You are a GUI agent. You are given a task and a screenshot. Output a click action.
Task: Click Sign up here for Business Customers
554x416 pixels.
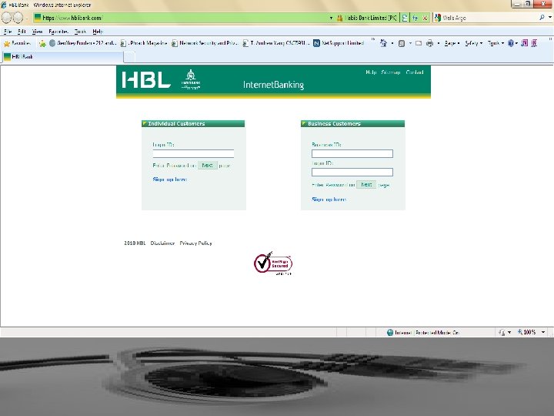point(329,200)
